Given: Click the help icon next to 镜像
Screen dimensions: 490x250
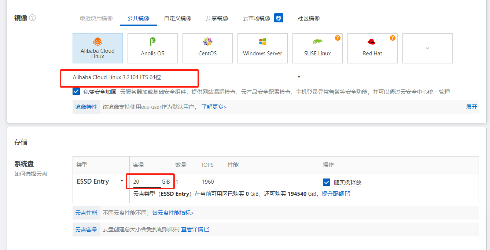Looking at the screenshot, I should [x=32, y=18].
